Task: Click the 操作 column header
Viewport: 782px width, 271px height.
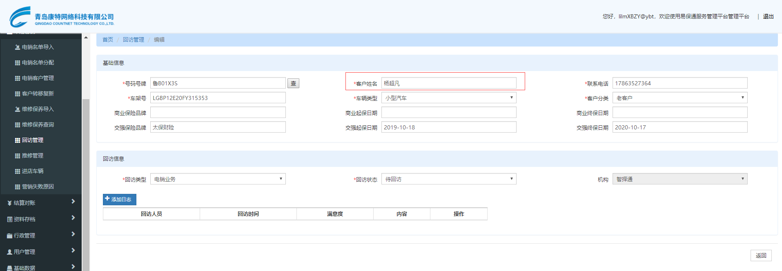Action: click(459, 214)
